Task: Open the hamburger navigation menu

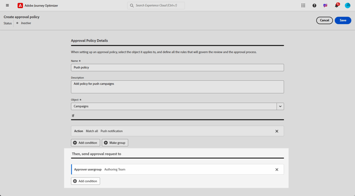Action: coord(7,5)
